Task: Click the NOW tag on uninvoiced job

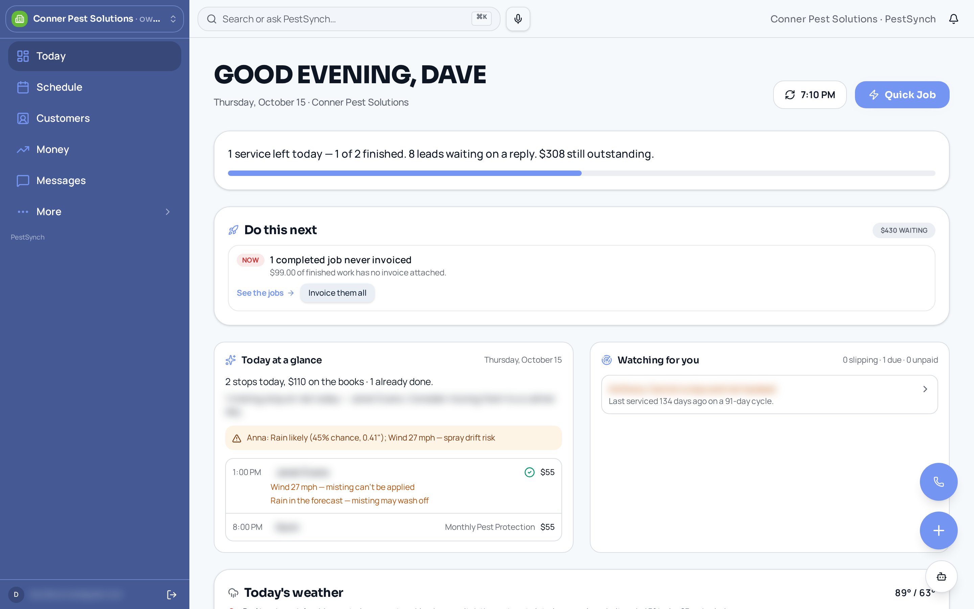Action: click(x=250, y=260)
